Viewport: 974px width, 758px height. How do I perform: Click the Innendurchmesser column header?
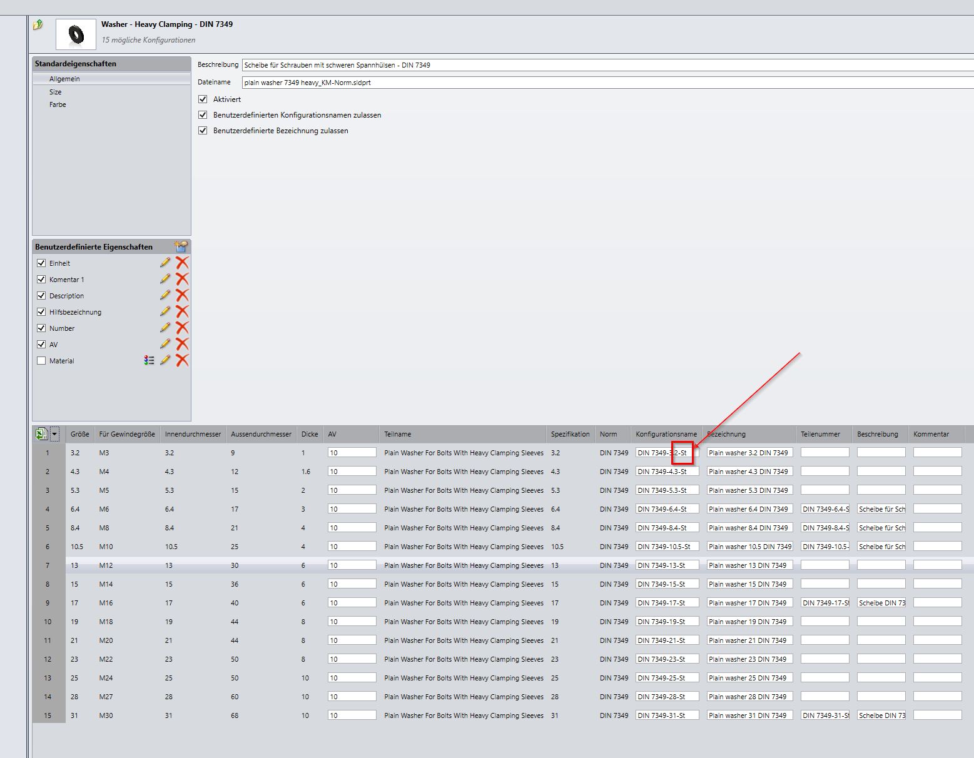pyautogui.click(x=193, y=434)
